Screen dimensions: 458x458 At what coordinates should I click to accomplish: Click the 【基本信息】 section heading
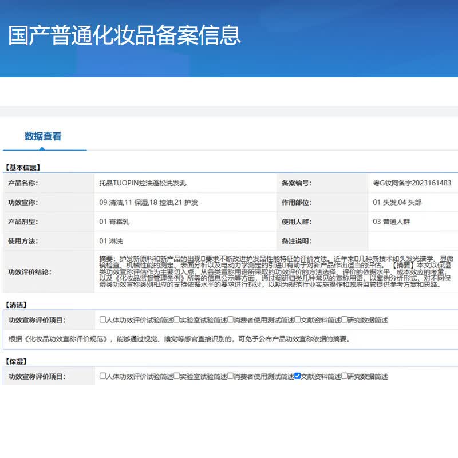tap(22, 168)
